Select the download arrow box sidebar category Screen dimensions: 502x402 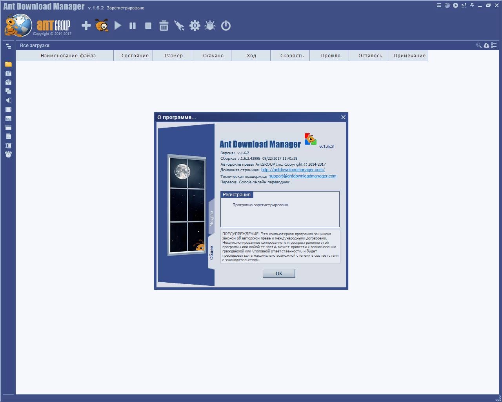point(8,82)
